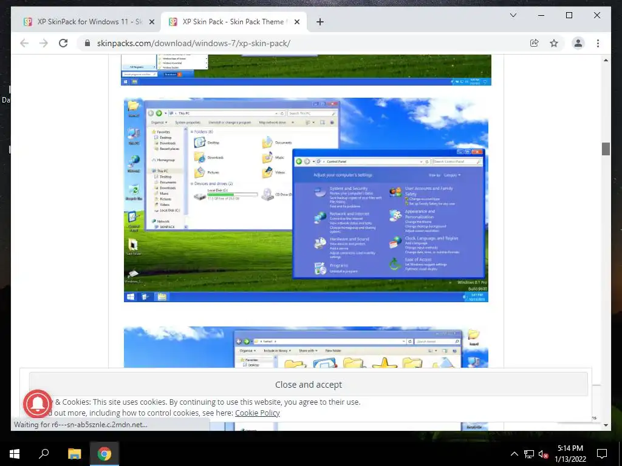The height and width of the screenshot is (466, 622).
Task: Click muted volume tray icon
Action: click(x=543, y=454)
